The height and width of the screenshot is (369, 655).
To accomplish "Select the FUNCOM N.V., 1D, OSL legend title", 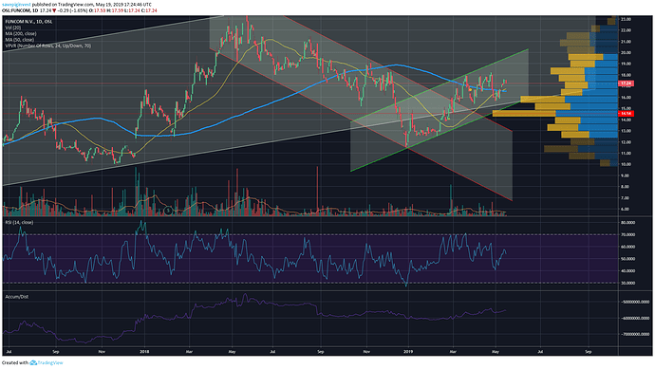I will 28,22.
